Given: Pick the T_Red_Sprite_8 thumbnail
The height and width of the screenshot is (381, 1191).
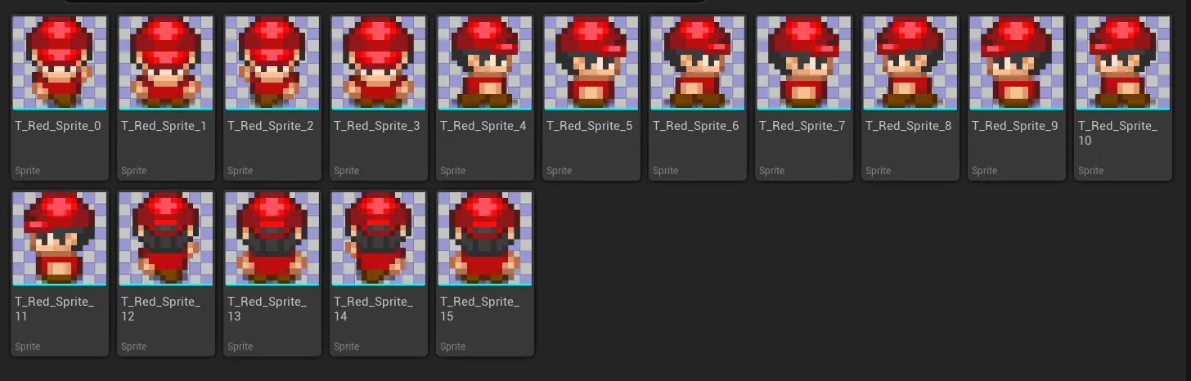Looking at the screenshot, I should pyautogui.click(x=910, y=62).
